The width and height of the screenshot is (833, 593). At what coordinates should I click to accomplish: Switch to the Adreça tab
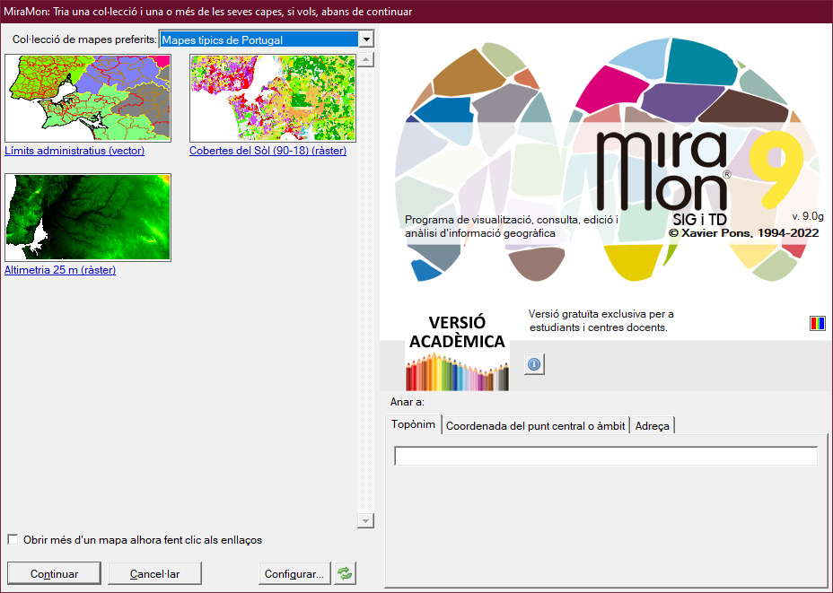click(x=653, y=426)
